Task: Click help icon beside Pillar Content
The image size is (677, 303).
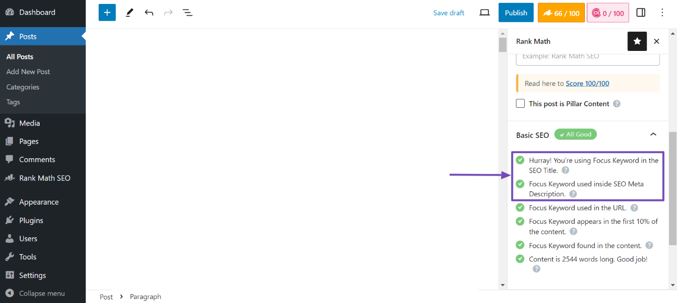Action: click(x=617, y=104)
